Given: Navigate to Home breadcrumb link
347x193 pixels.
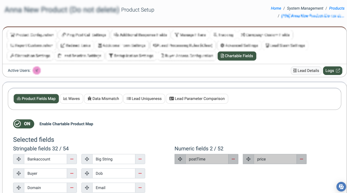Looking at the screenshot, I should 276,8.
